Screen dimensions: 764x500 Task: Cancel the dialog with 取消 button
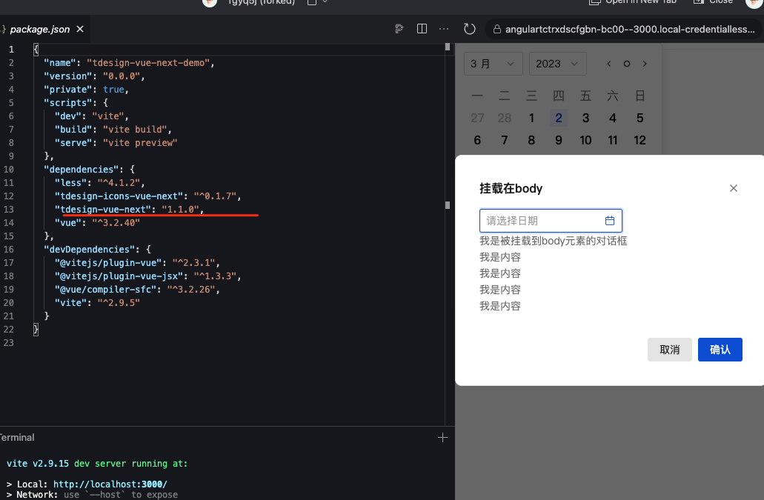coord(669,349)
